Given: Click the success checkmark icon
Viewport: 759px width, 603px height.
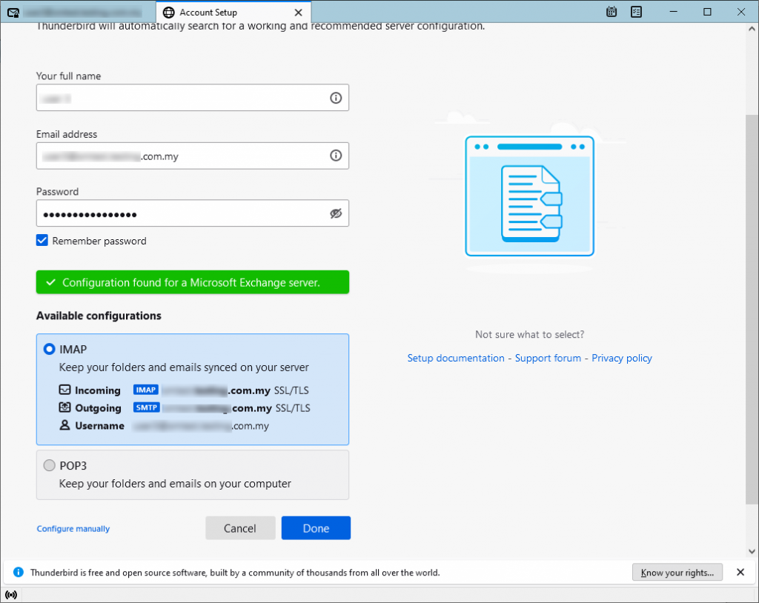Looking at the screenshot, I should point(51,282).
